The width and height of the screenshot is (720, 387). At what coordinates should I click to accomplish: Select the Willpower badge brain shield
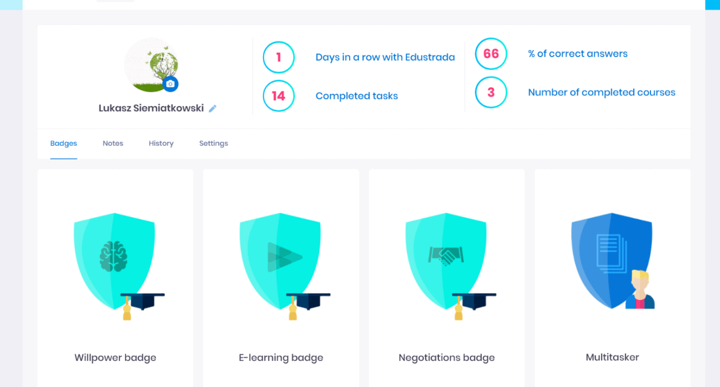(115, 261)
